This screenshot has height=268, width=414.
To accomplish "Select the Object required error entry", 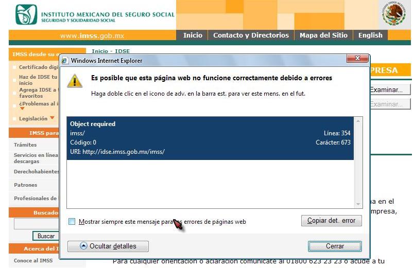I will click(x=210, y=138).
